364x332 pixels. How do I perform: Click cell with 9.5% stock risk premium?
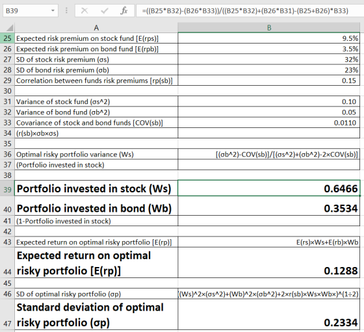coord(269,38)
